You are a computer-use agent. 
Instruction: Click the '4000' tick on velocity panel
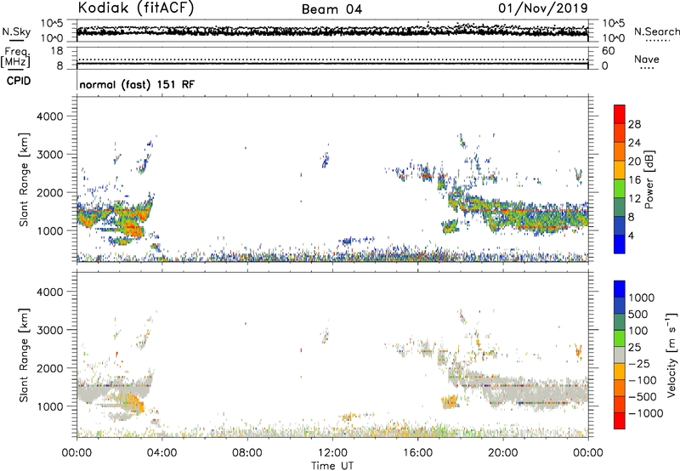[x=49, y=292]
